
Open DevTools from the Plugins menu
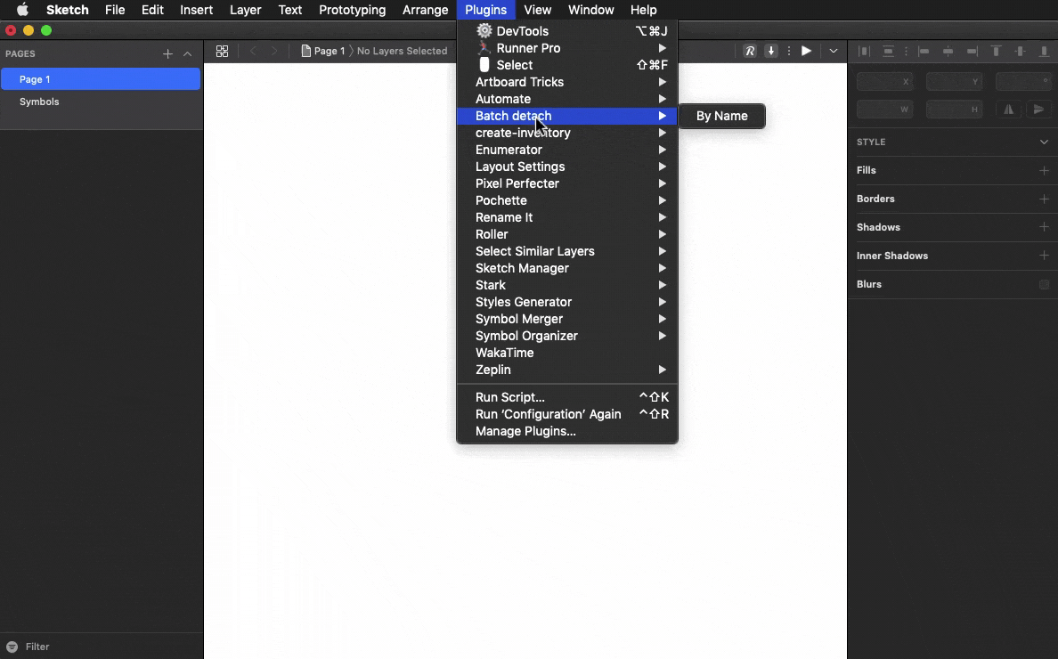click(x=566, y=31)
